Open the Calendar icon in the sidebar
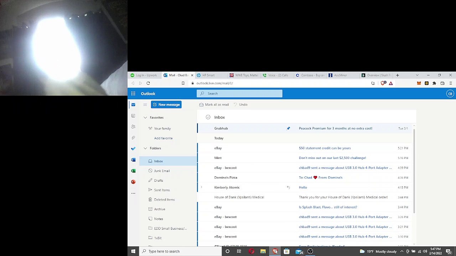 133,116
